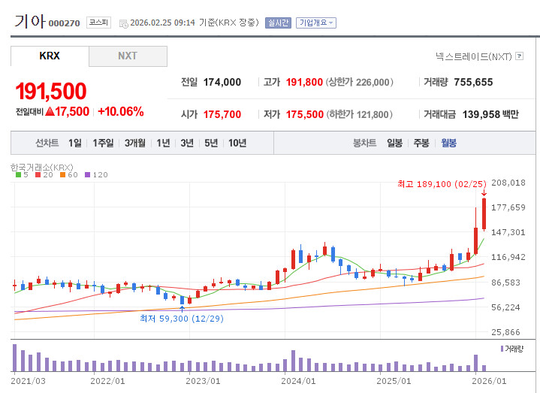Click the purple 거래량 volume legend marker
The image size is (540, 393).
click(x=502, y=349)
